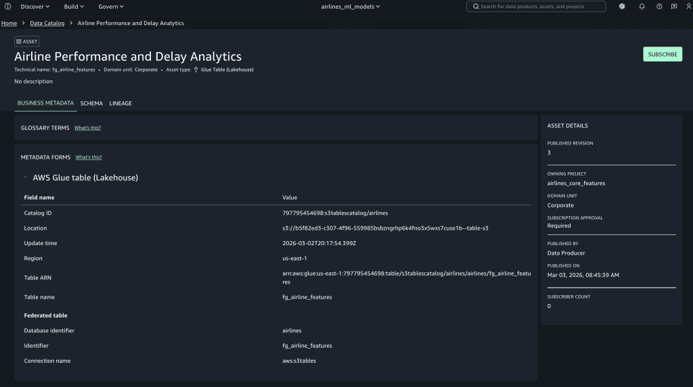Image resolution: width=693 pixels, height=387 pixels.
Task: Click the help question mark icon
Action: click(659, 7)
